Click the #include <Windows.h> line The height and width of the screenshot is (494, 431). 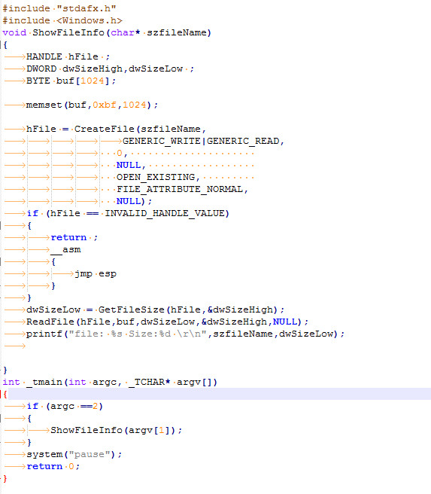(x=62, y=20)
